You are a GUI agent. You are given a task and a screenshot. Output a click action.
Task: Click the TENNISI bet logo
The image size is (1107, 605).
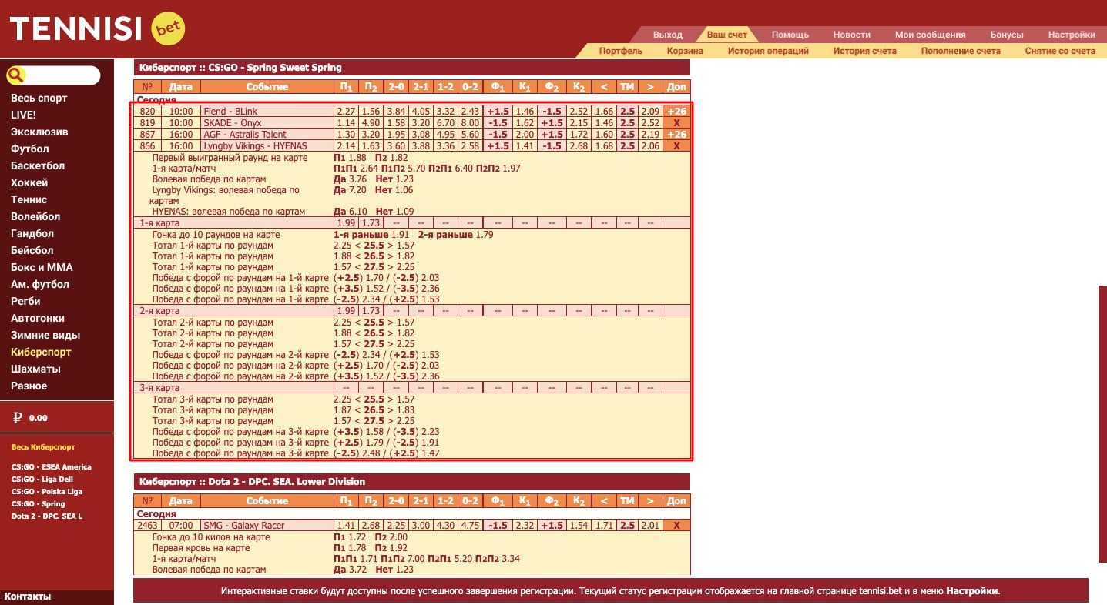(x=97, y=29)
